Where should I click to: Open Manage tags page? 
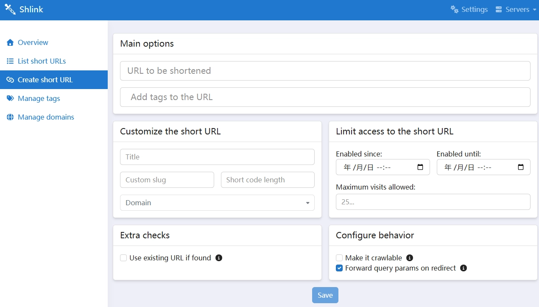(39, 98)
